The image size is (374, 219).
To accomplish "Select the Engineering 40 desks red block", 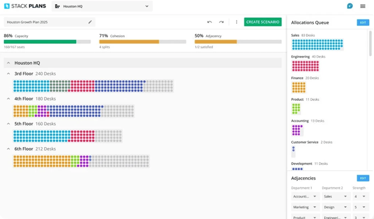I will [305, 66].
